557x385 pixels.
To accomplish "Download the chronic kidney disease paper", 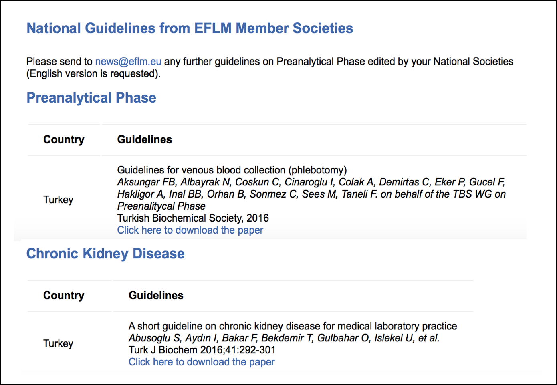I will (x=202, y=362).
